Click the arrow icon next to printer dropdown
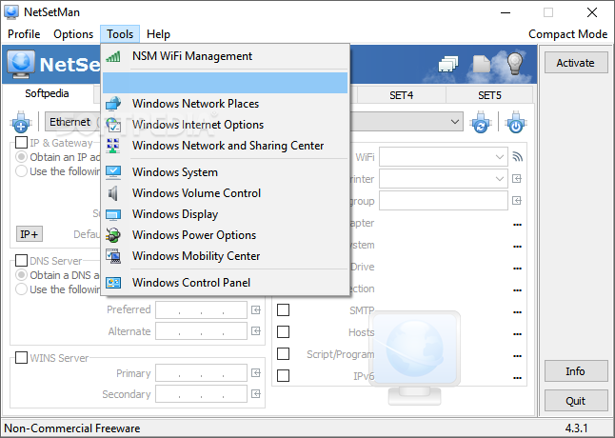 click(x=517, y=179)
